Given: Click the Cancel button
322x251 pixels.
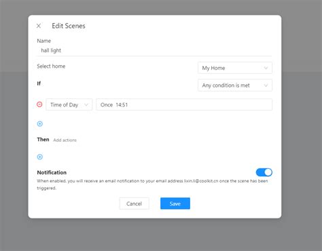Looking at the screenshot, I should click(134, 204).
